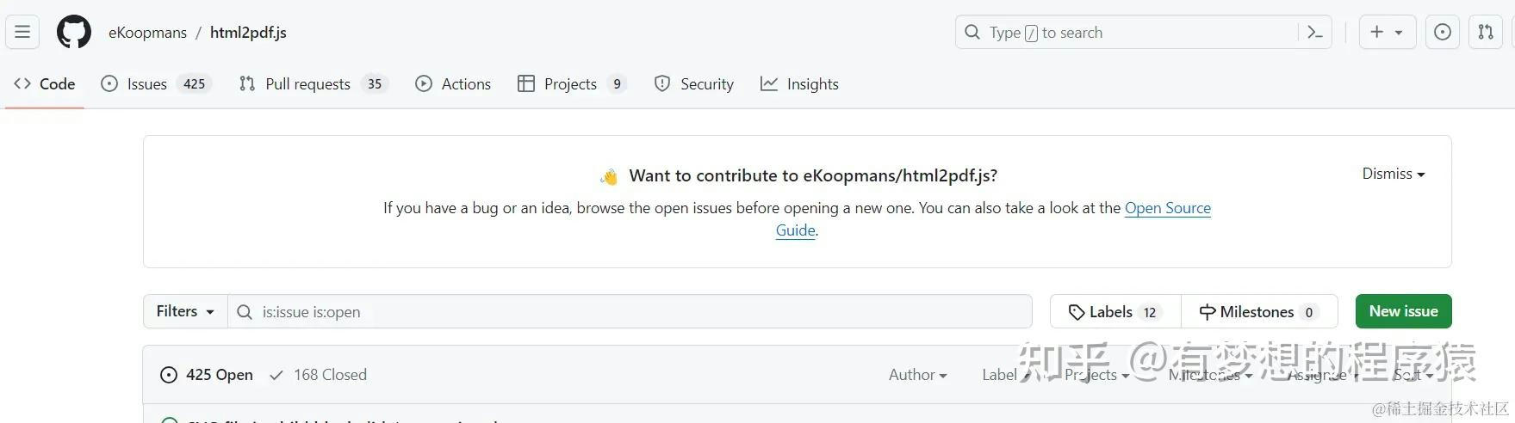Image resolution: width=1515 pixels, height=423 pixels.
Task: Open the Open Source Guide link
Action: click(1167, 208)
